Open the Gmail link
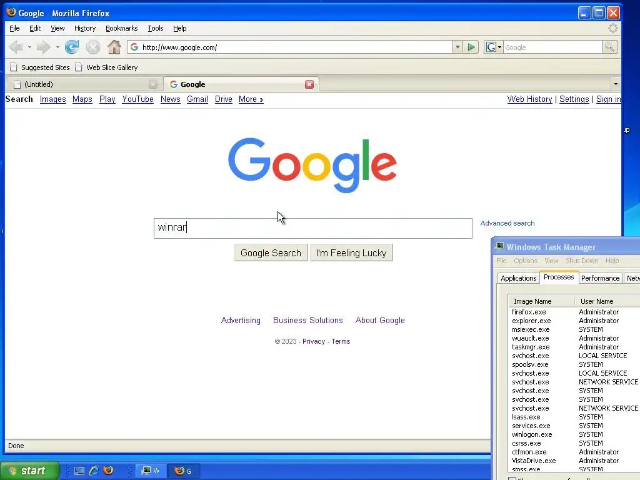 coord(197,99)
